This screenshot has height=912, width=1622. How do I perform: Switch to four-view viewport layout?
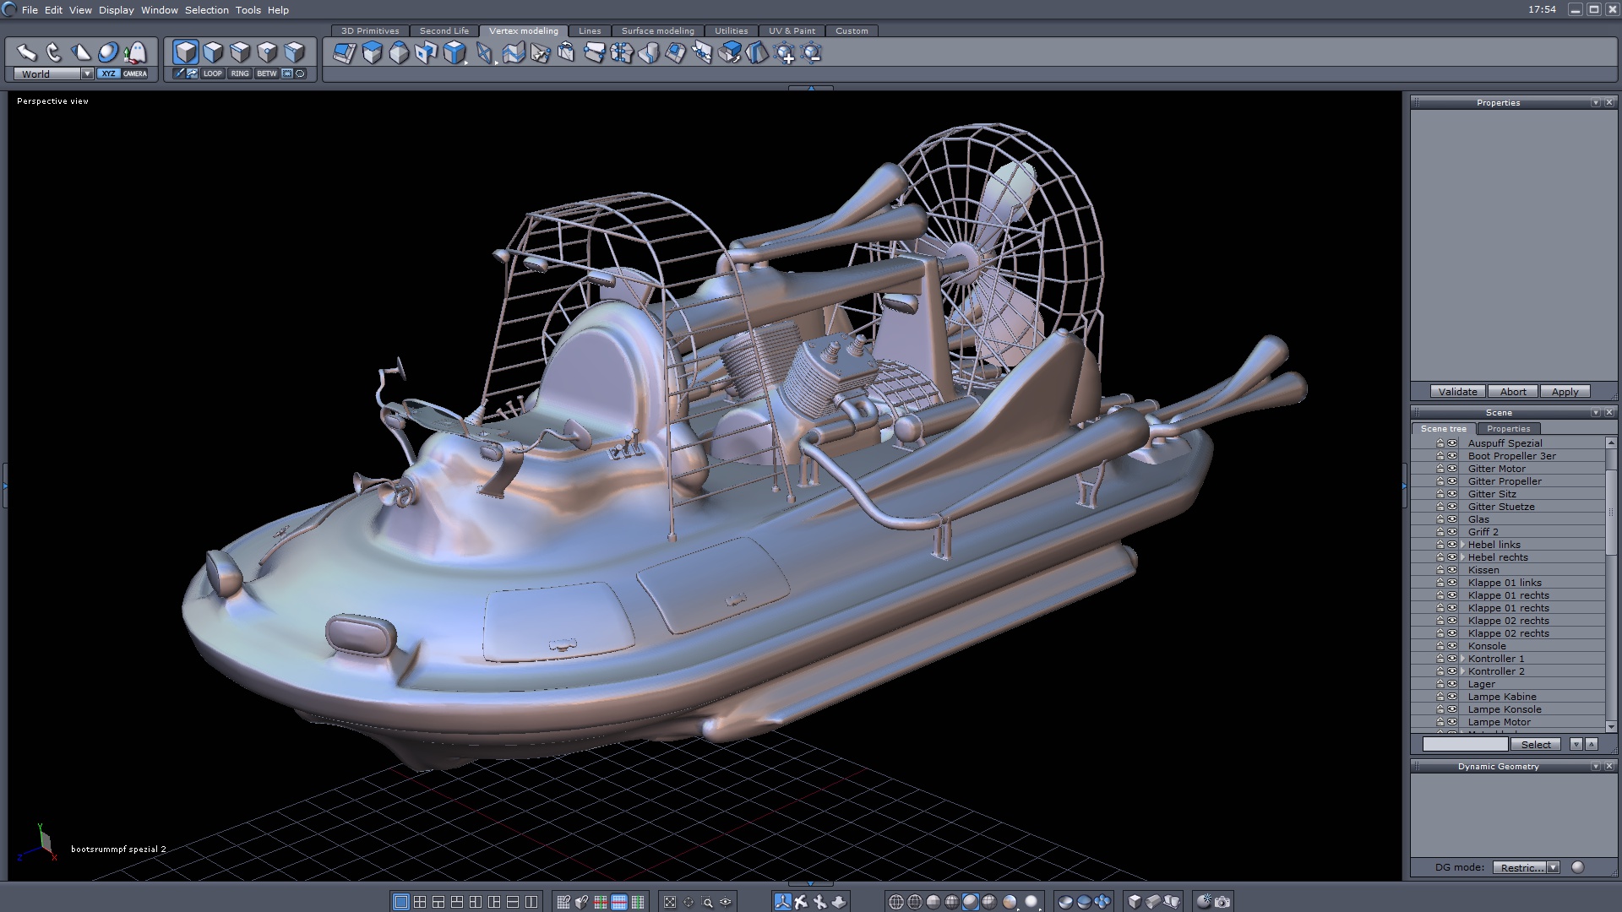pos(420,902)
